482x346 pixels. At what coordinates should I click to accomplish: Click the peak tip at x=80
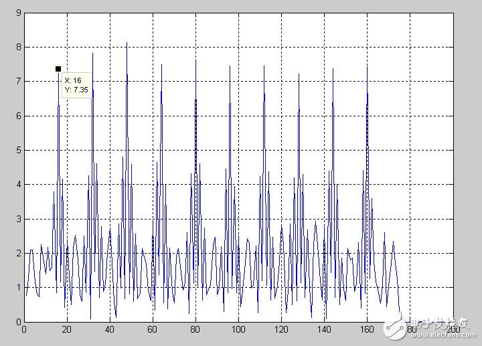pos(195,61)
